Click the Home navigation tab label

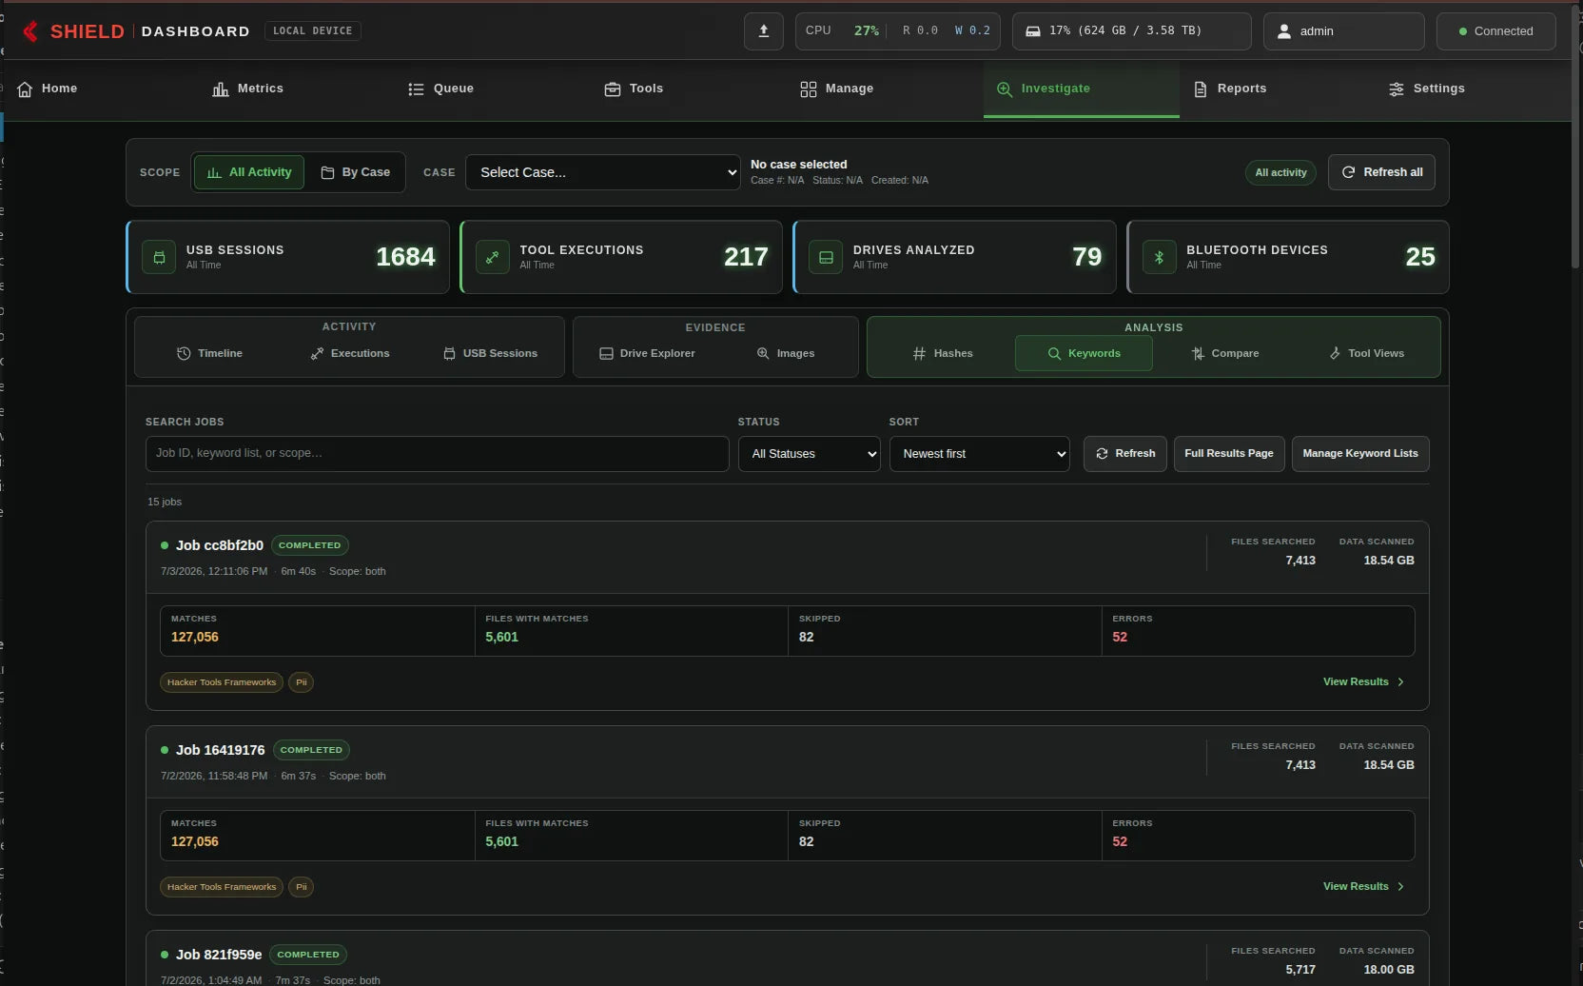pos(59,89)
